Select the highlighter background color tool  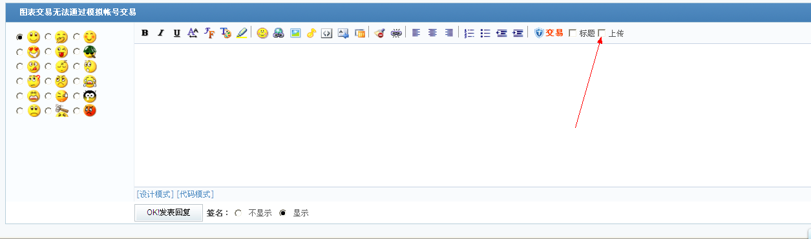(242, 33)
